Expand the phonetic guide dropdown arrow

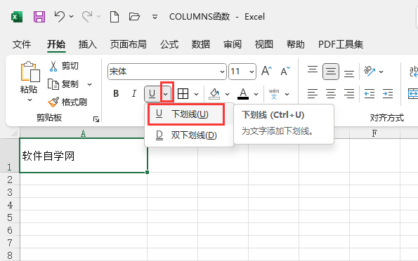click(x=287, y=94)
